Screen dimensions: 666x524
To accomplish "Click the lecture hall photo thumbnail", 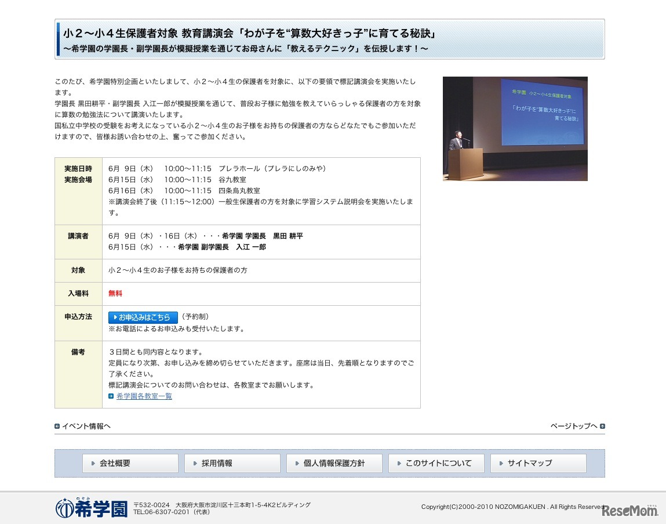I will 515,128.
